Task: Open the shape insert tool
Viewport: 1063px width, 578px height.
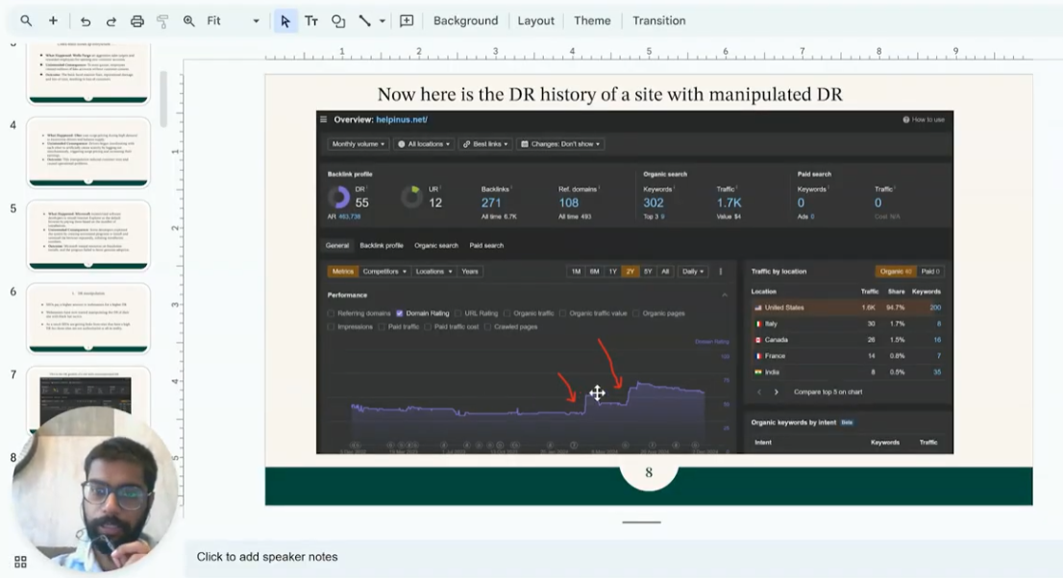Action: coord(338,20)
